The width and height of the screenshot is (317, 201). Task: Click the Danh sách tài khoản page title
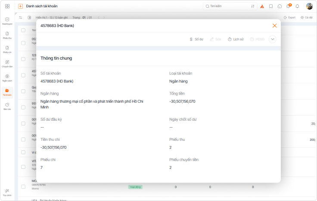(42, 6)
